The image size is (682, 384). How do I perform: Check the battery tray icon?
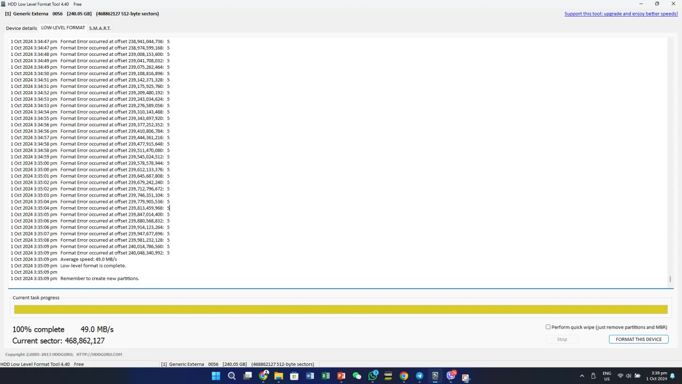(638, 376)
